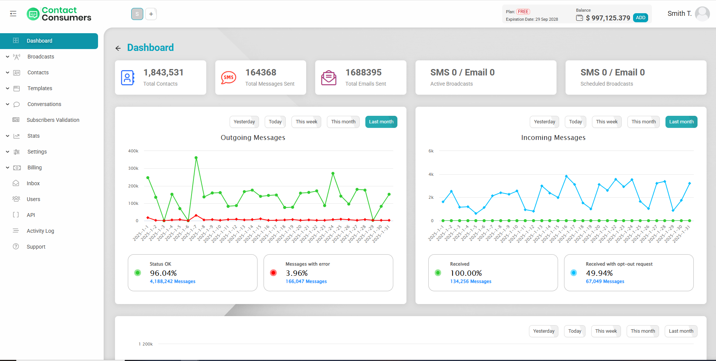Select Last month for Incoming Messages
Screen dimensions: 716x361
681,122
